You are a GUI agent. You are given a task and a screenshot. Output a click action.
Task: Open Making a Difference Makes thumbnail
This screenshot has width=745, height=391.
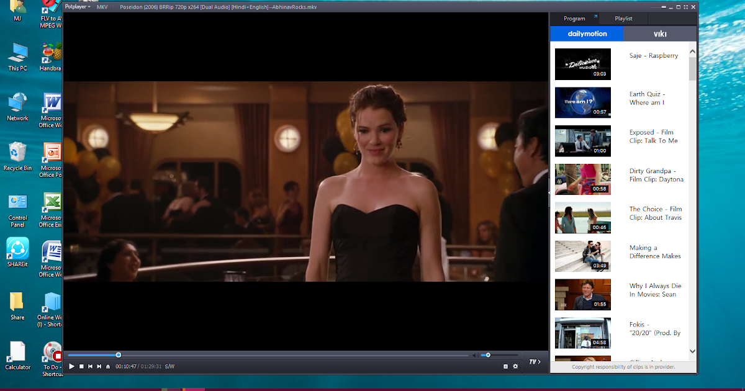pyautogui.click(x=582, y=256)
